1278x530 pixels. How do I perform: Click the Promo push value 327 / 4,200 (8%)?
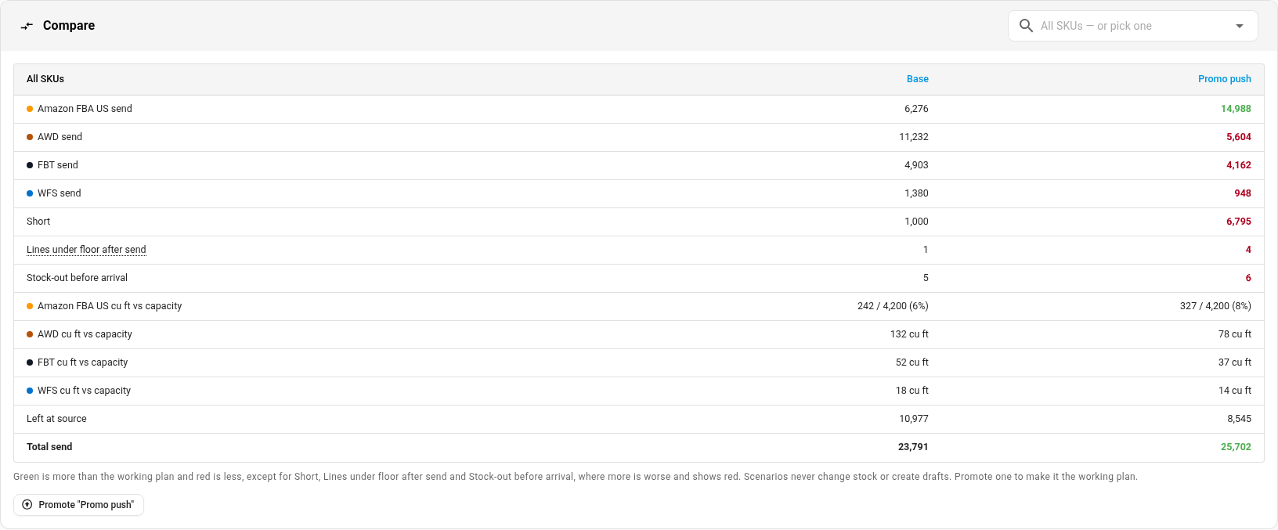(x=1215, y=306)
